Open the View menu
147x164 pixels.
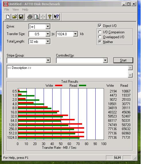(x=16, y=9)
